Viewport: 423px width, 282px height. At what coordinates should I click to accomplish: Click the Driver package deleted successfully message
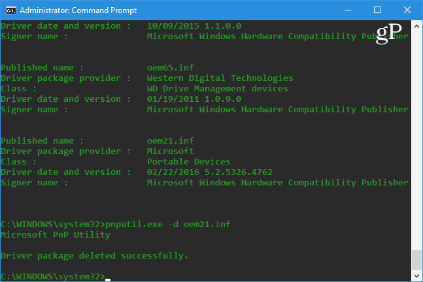pos(94,256)
